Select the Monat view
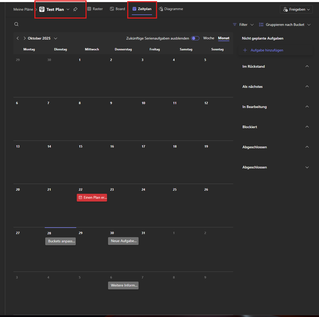The height and width of the screenshot is (317, 319). (224, 38)
